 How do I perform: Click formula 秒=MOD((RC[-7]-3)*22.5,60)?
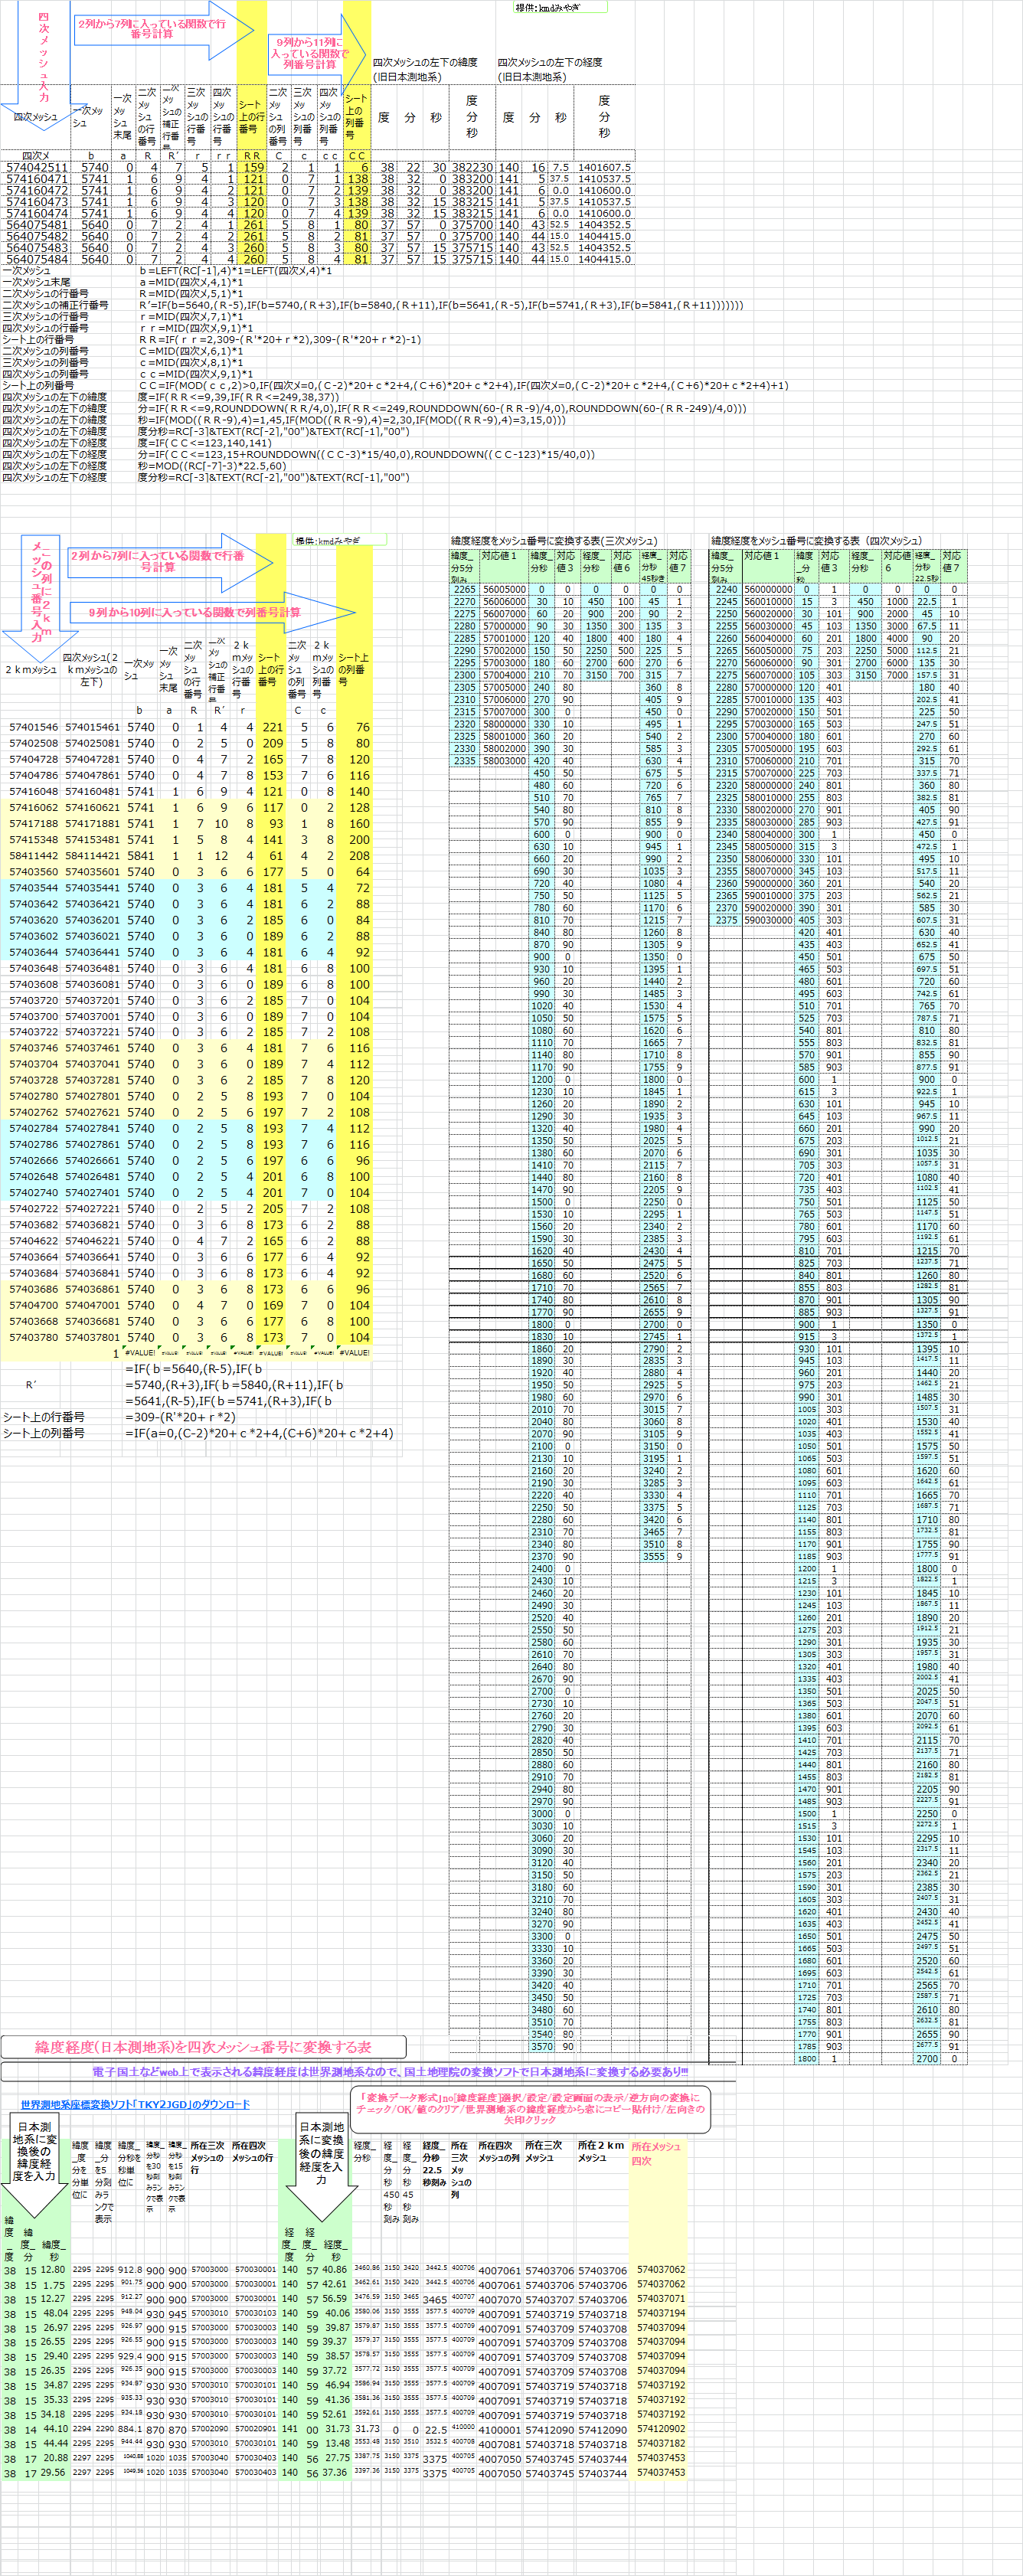pos(213,466)
